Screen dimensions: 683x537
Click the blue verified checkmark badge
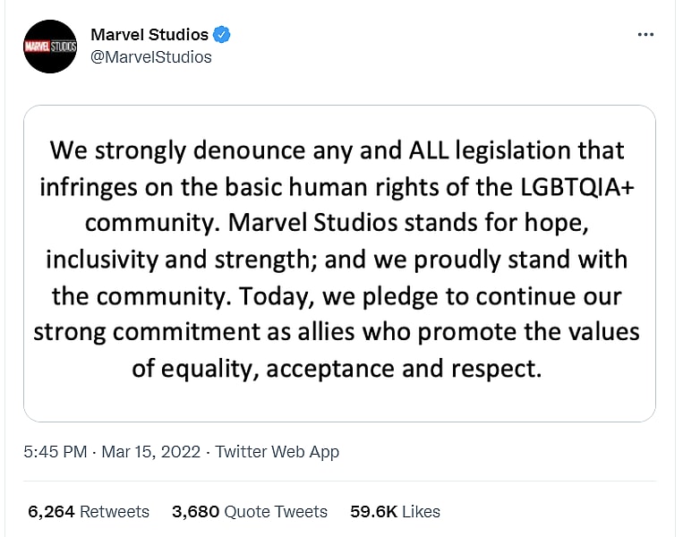tap(223, 35)
